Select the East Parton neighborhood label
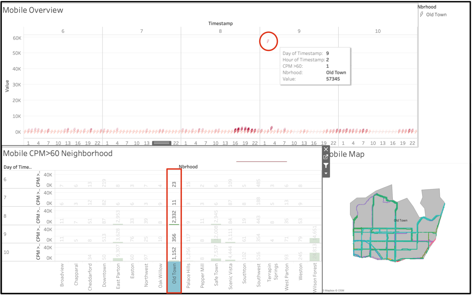The width and height of the screenshot is (472, 295). [118, 276]
